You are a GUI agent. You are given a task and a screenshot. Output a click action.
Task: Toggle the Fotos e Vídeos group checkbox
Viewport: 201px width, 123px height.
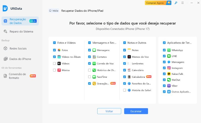[55, 43]
